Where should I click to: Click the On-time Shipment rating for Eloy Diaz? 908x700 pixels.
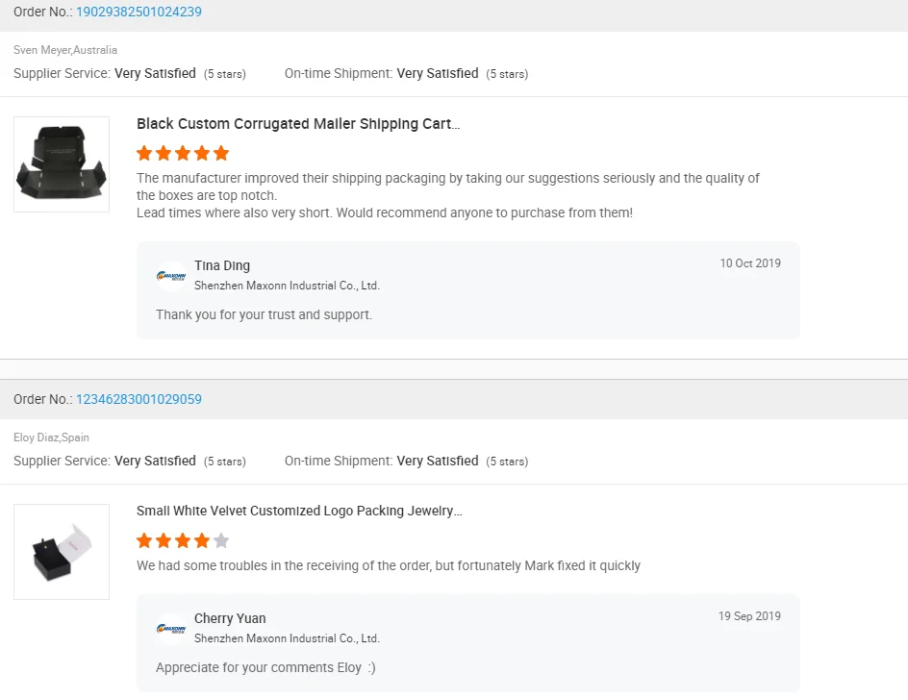(438, 461)
